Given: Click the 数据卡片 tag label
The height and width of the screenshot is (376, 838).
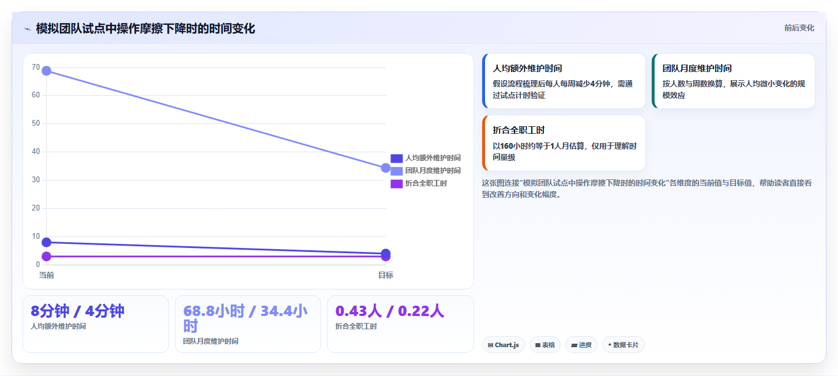Looking at the screenshot, I should coord(626,345).
